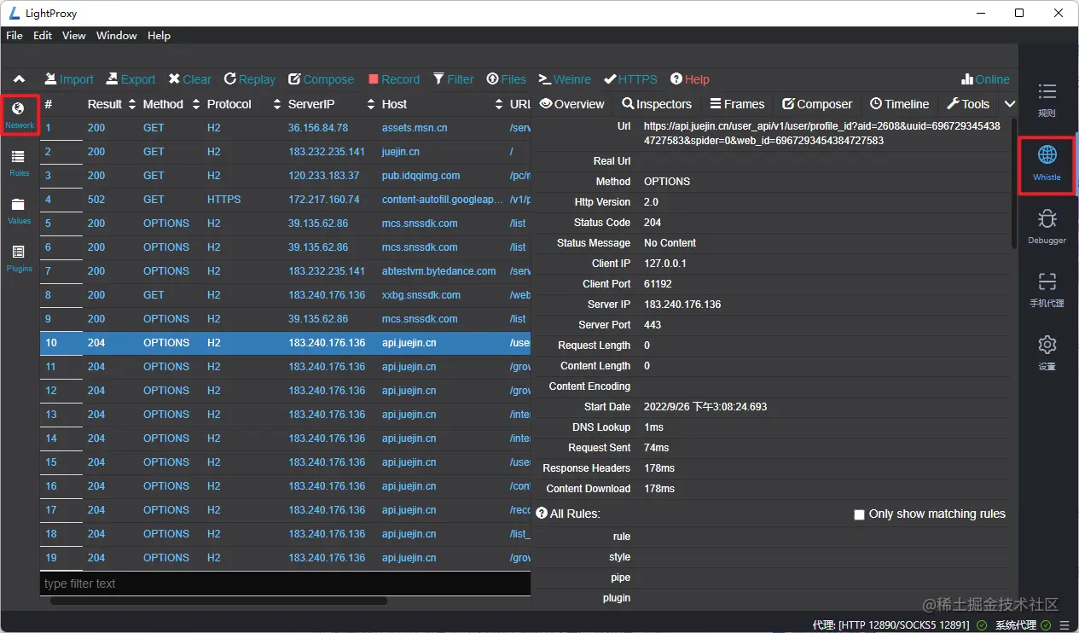This screenshot has height=633, width=1079.
Task: Collapse the toolbar with the up chevron
Action: (x=20, y=79)
